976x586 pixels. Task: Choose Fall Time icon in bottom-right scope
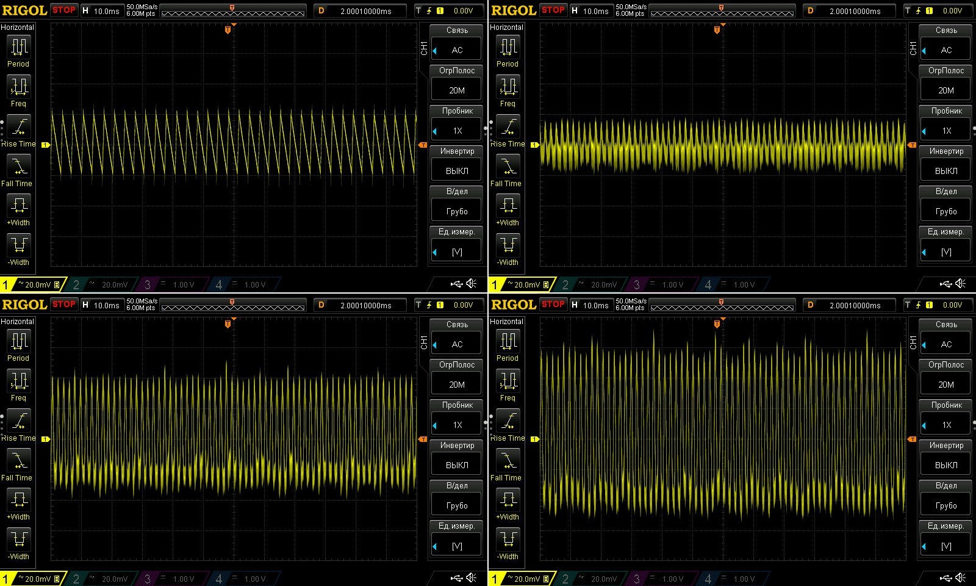pyautogui.click(x=508, y=461)
